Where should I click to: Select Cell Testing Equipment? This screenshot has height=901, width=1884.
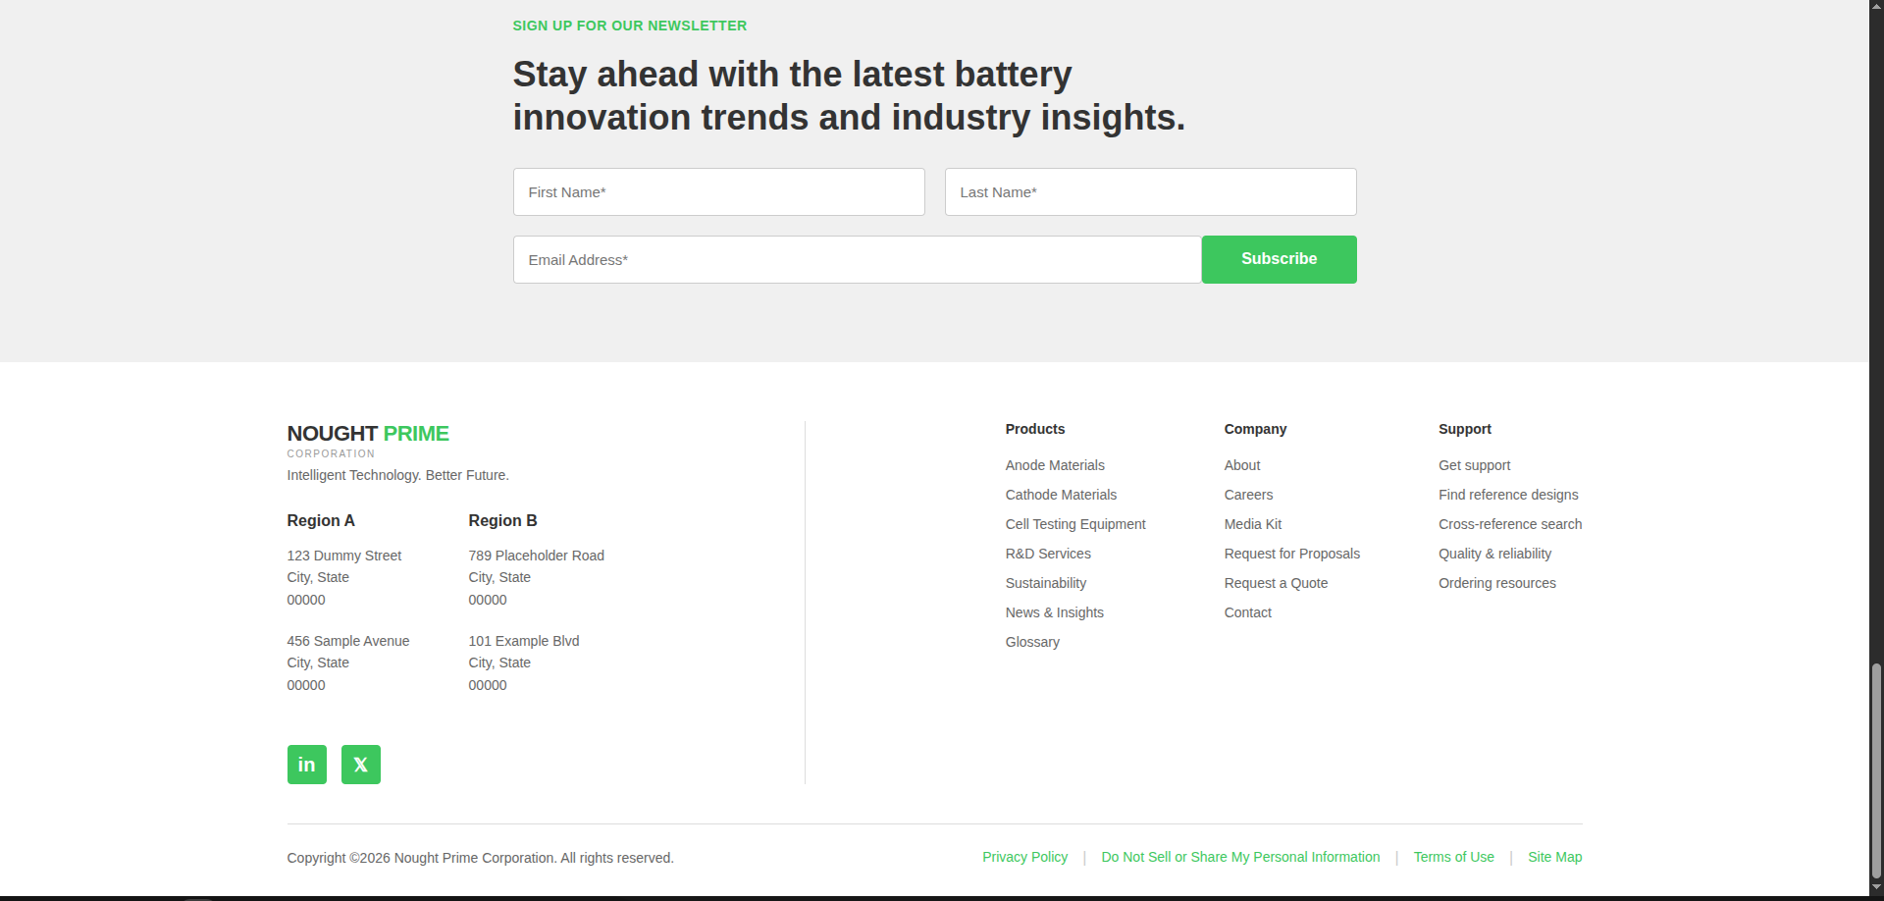[1075, 524]
